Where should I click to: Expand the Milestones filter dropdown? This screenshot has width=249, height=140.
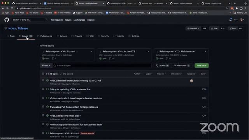[x=176, y=74]
